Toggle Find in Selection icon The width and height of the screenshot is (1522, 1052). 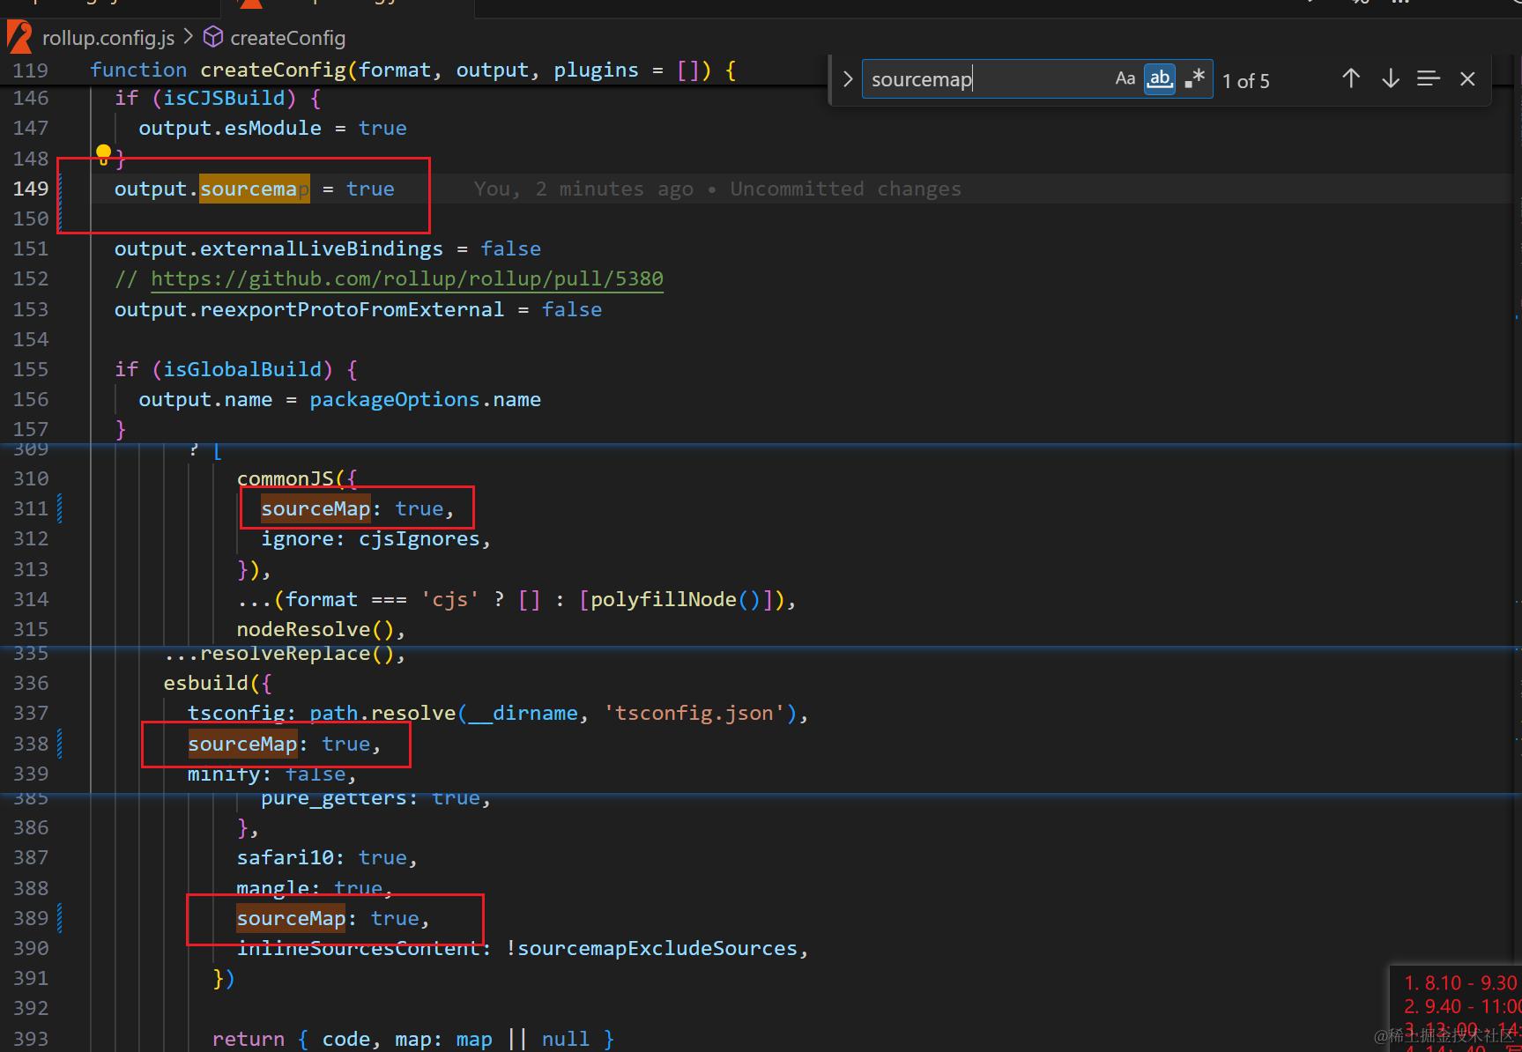point(1429,78)
